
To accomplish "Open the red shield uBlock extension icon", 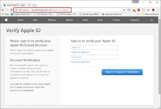I will coord(153,10).
